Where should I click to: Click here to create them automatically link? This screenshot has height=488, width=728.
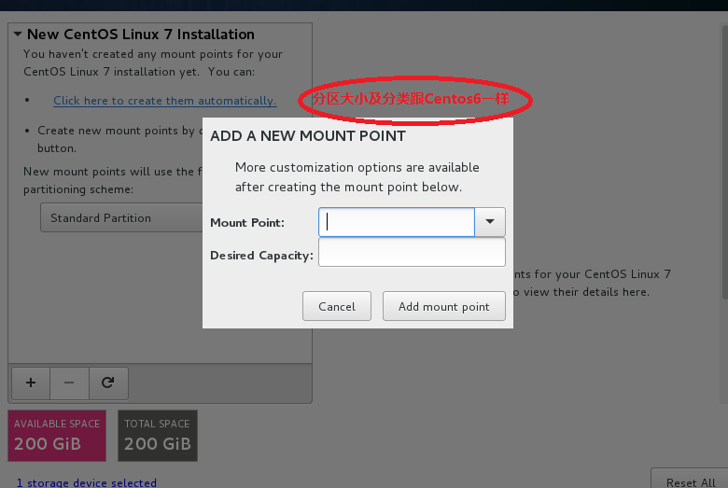(x=165, y=101)
